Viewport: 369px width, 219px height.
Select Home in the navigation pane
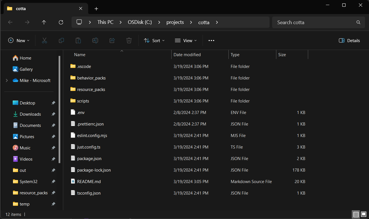pyautogui.click(x=25, y=58)
